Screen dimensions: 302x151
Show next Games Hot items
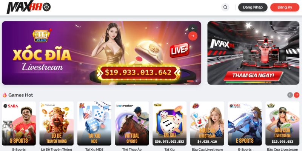click(297, 95)
